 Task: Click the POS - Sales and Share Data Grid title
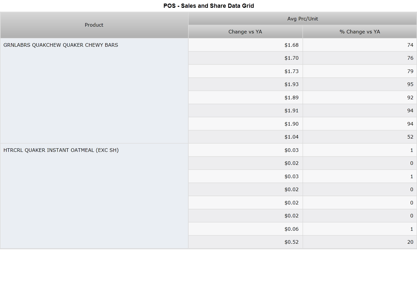click(x=209, y=6)
